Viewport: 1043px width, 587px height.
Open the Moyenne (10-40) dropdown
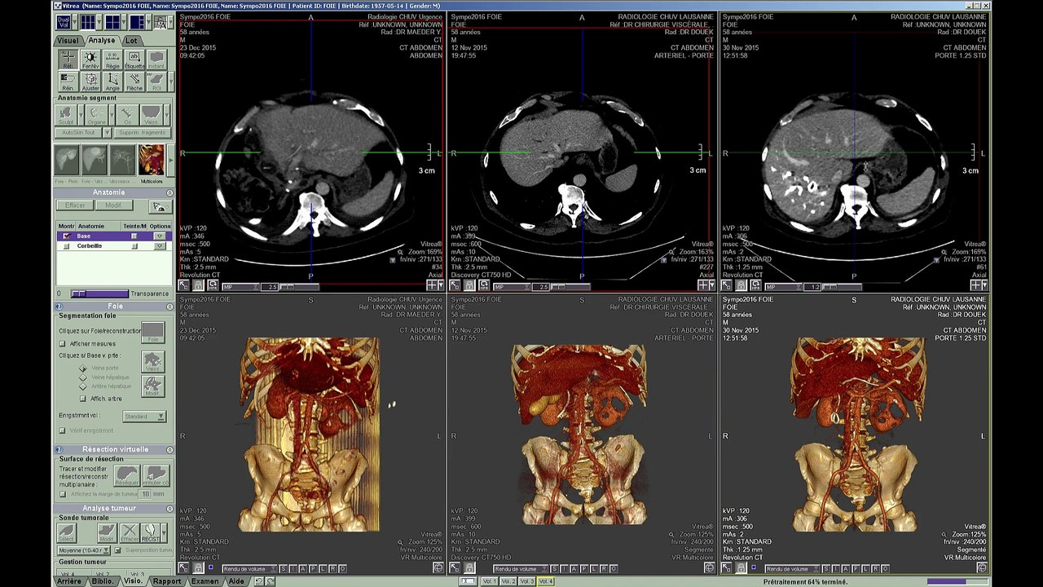tap(85, 550)
